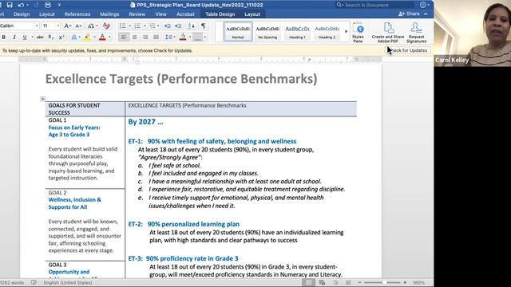This screenshot has height=287, width=511.
Task: Open the Customize Quick Access Toolbar arrow
Action: coord(59,5)
